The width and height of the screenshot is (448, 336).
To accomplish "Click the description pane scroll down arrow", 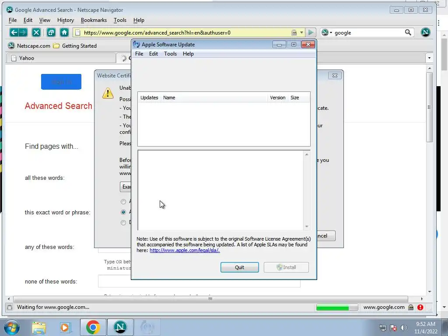I will 307,227.
